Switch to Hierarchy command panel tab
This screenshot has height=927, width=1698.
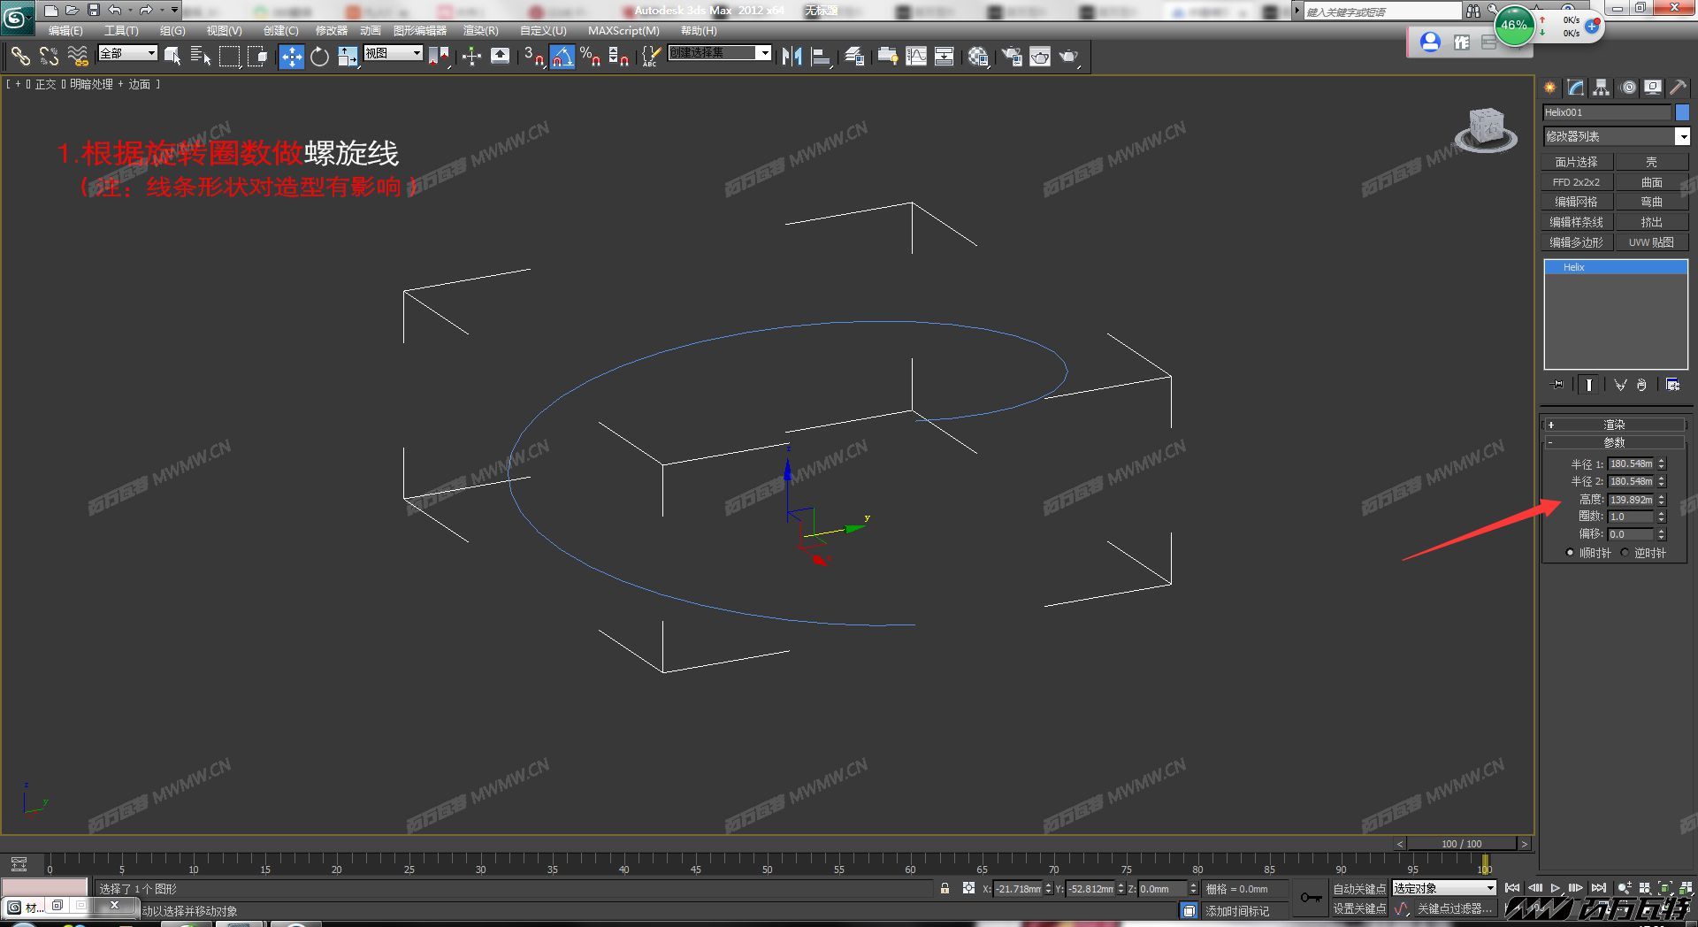coord(1602,88)
